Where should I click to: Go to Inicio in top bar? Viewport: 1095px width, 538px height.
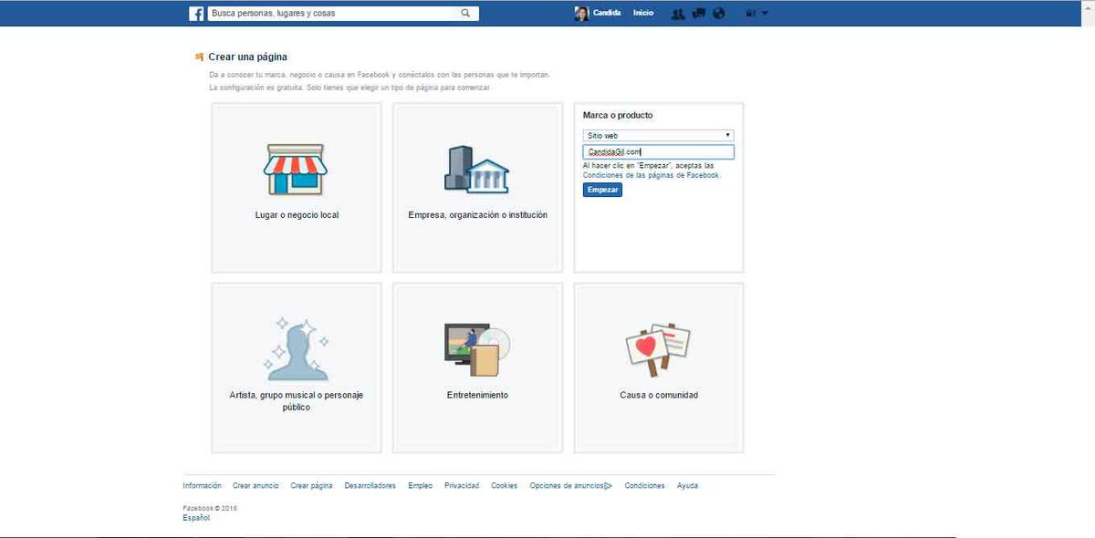pos(643,14)
